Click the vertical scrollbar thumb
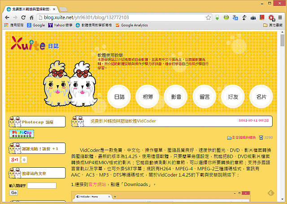The height and width of the screenshot is (204, 287). click(283, 40)
